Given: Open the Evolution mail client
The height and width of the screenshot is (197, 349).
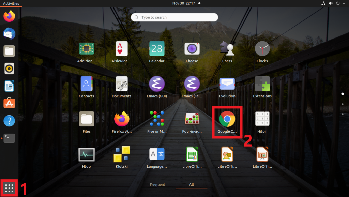Looking at the screenshot, I should 227,84.
